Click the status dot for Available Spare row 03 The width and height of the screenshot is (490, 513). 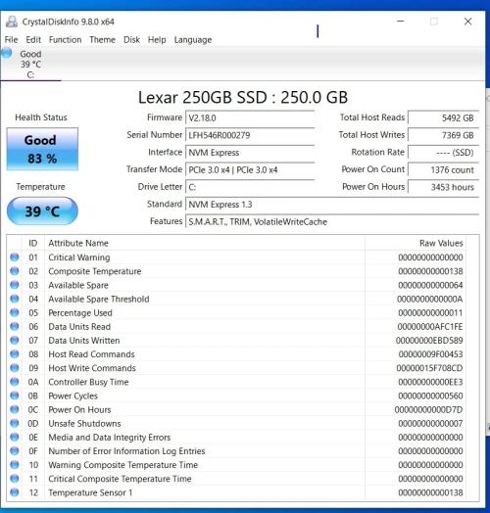15,285
